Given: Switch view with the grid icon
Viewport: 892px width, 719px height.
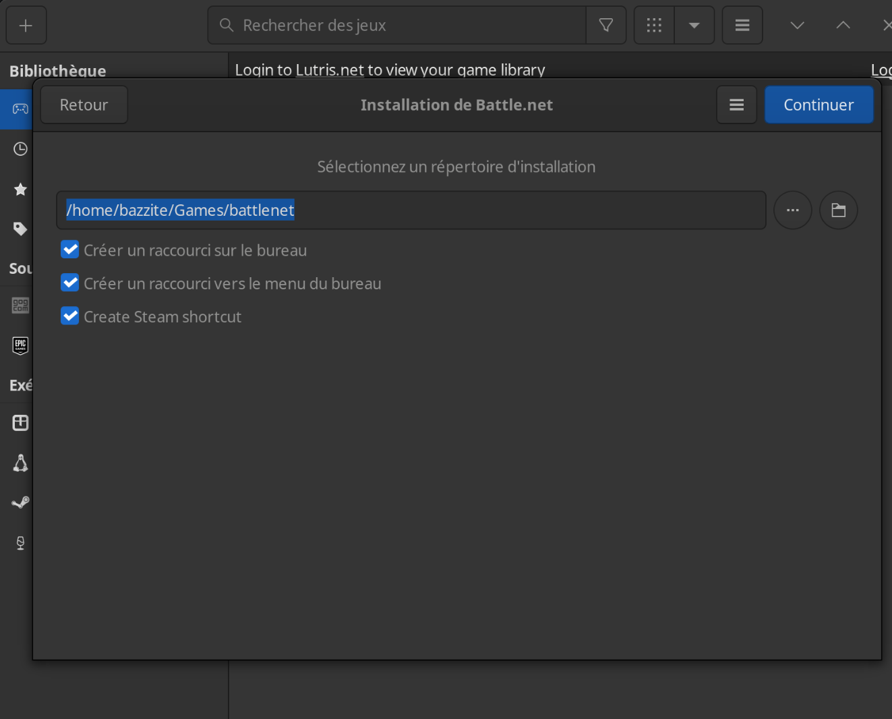Looking at the screenshot, I should 654,26.
